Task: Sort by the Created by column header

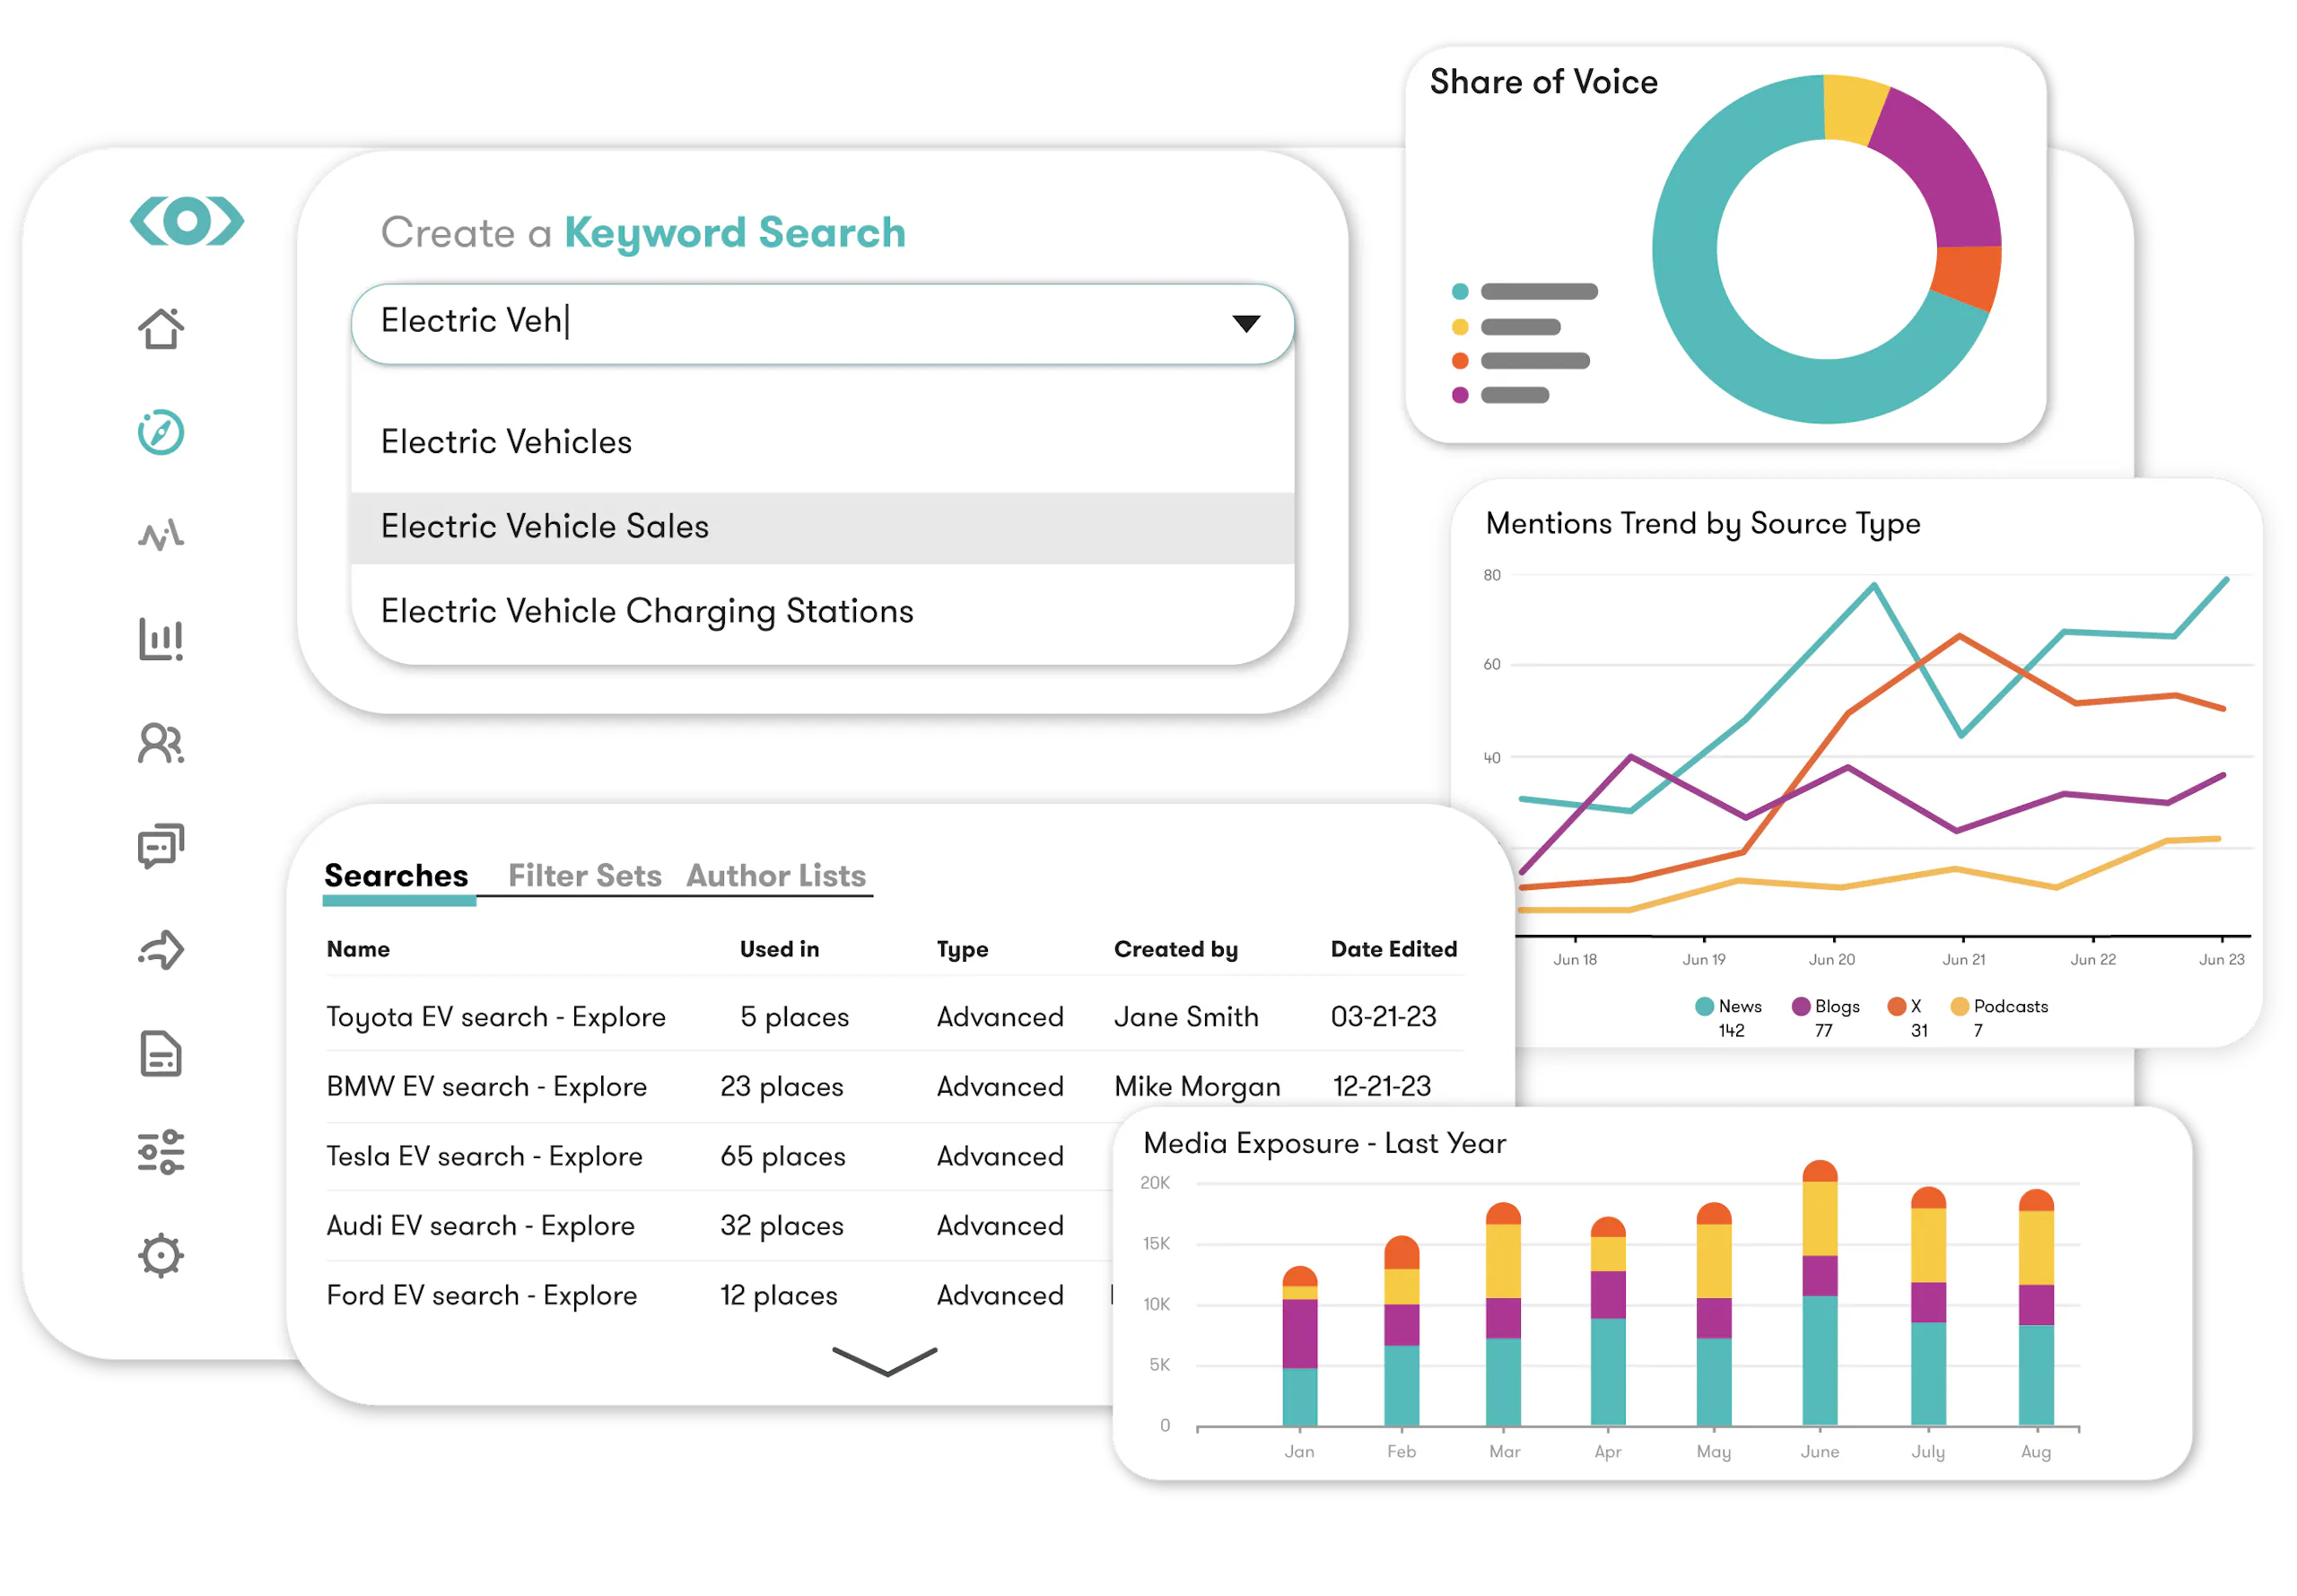Action: click(1175, 948)
